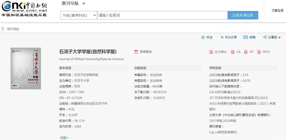
Task: Click the 北大核心 badge icon
Action: (211, 52)
